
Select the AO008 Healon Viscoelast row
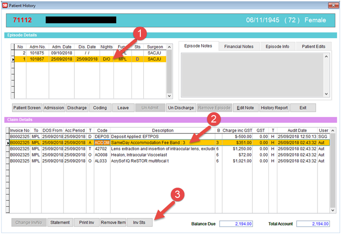(x=170, y=155)
